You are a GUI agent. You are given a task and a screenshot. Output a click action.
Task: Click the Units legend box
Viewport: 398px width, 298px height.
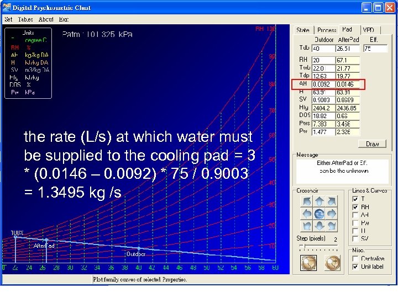pyautogui.click(x=28, y=63)
